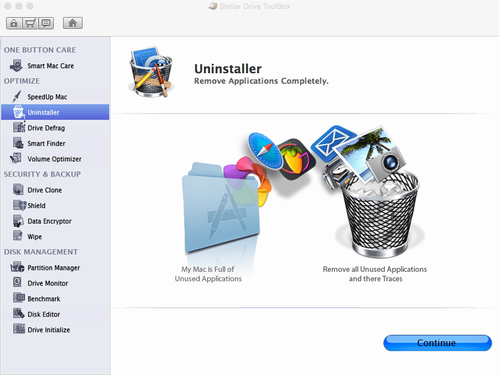
Task: Click the DISK MANAGEMENT section heading
Action: (40, 252)
